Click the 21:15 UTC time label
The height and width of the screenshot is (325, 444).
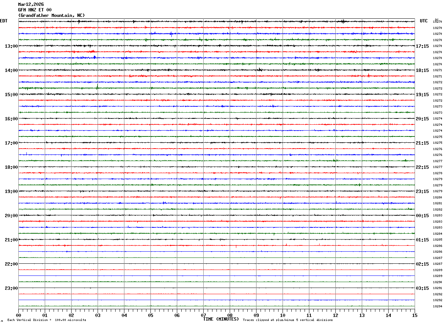click(422, 143)
